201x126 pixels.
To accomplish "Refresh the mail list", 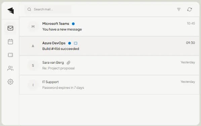I will [190, 9].
